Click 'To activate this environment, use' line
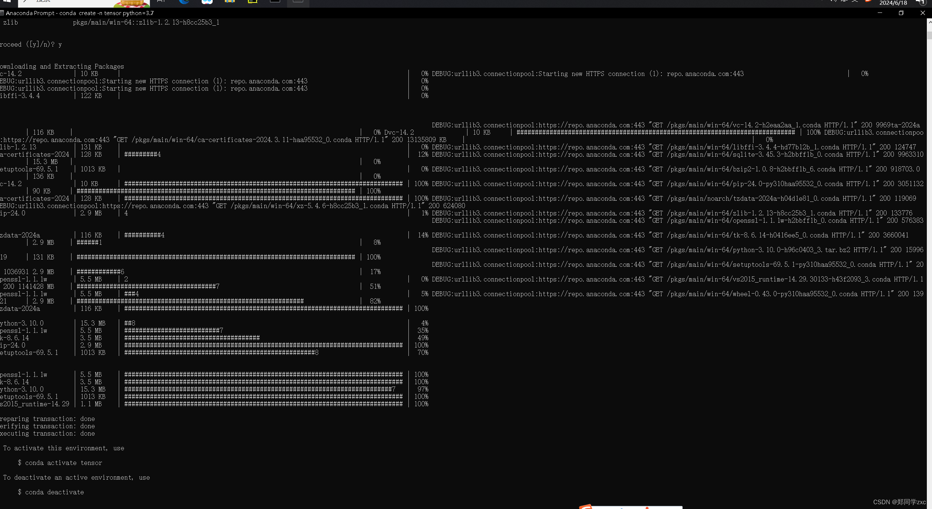The width and height of the screenshot is (932, 509). point(64,448)
